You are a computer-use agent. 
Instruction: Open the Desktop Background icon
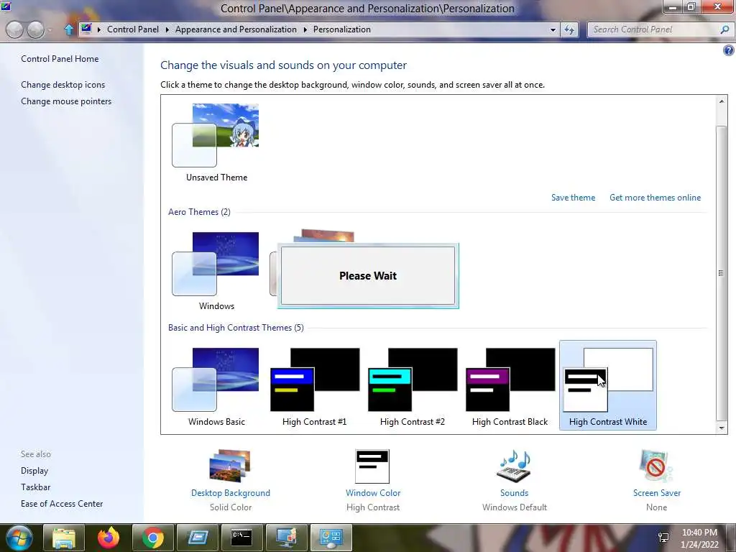[230, 466]
